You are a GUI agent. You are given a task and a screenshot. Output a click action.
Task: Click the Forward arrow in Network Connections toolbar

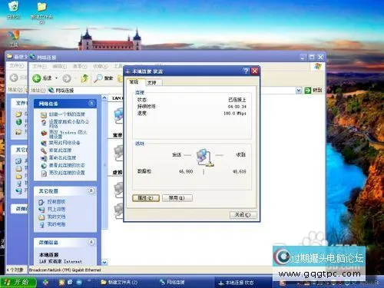(x=67, y=78)
